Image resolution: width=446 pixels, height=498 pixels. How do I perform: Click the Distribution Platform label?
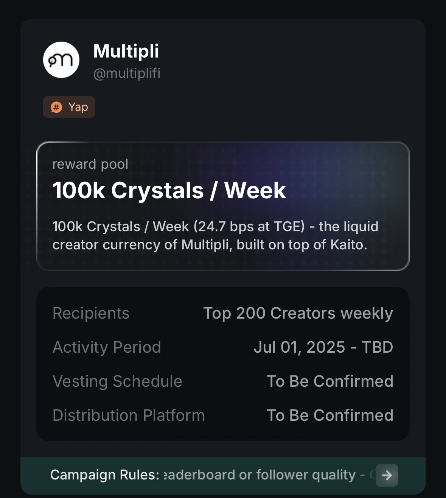(x=129, y=416)
